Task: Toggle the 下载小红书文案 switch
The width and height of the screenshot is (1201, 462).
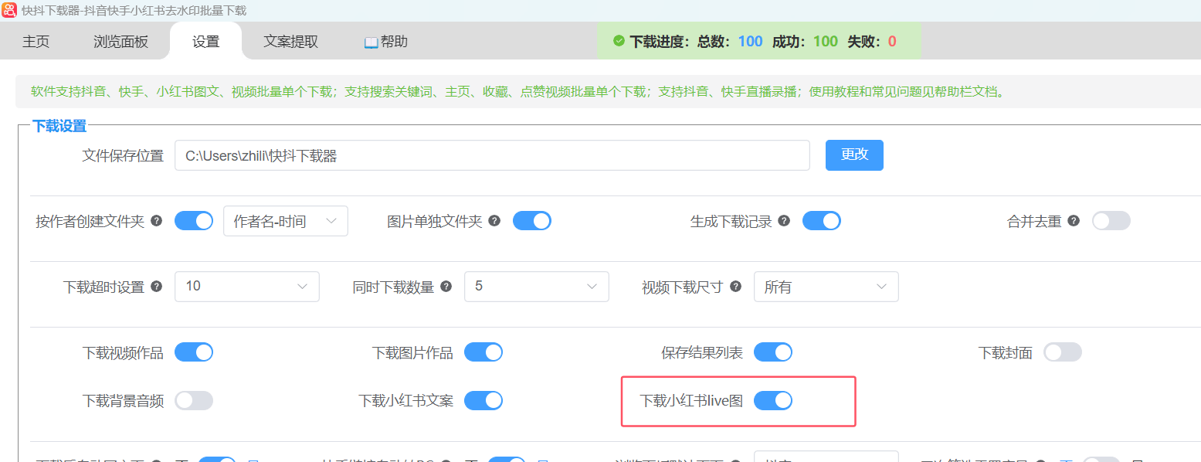Action: 483,400
